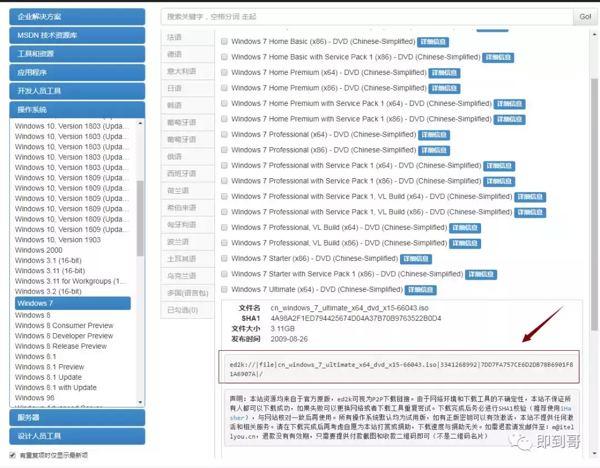
Task: Select 韩语 language tab
Action: [188, 105]
